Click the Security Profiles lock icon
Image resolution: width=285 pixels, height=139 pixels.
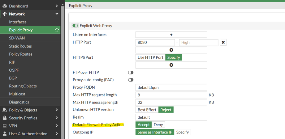[5, 118]
